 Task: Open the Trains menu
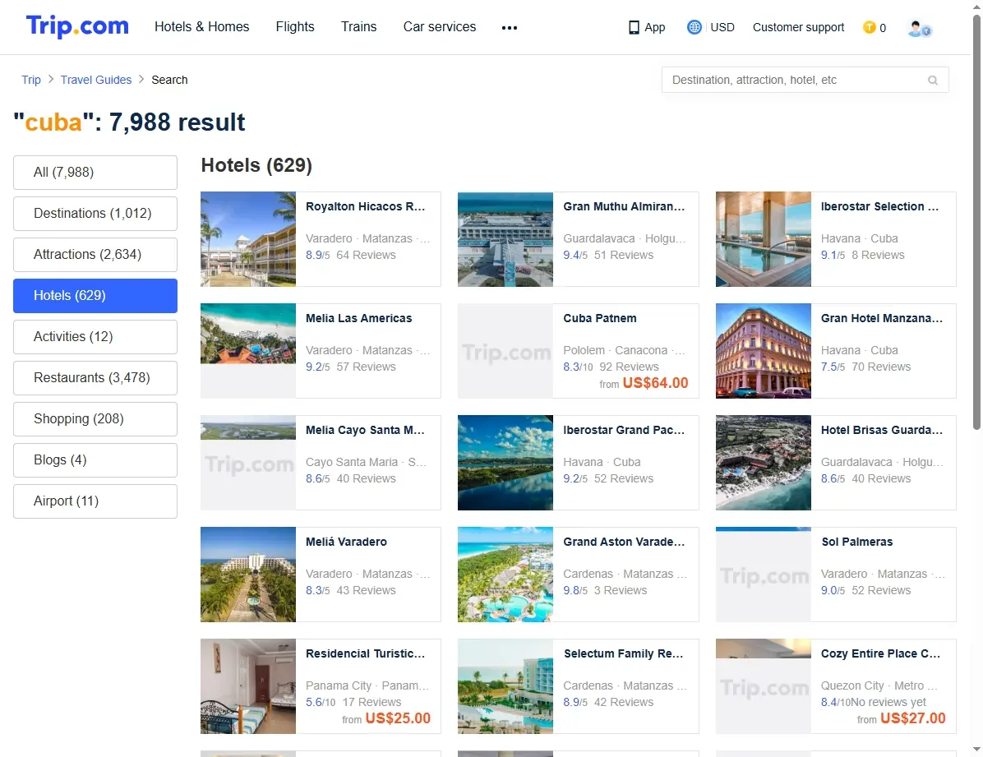pyautogui.click(x=358, y=27)
